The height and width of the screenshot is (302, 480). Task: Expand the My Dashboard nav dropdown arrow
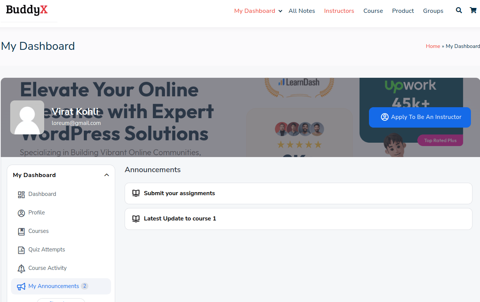pos(280,11)
